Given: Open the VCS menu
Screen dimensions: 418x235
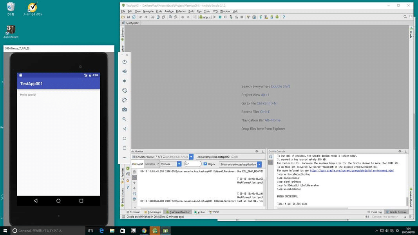Looking at the screenshot, I should [215, 11].
